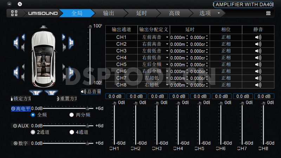The width and height of the screenshot is (281, 158).
Task: Mute CH5 with its speaker icon
Action: coord(258,65)
